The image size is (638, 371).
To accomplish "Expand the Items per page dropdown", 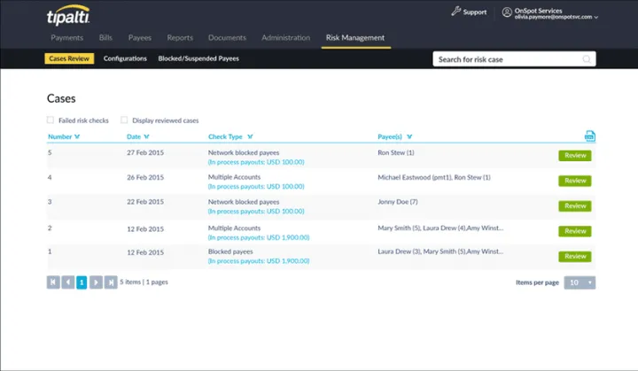I will pos(580,282).
